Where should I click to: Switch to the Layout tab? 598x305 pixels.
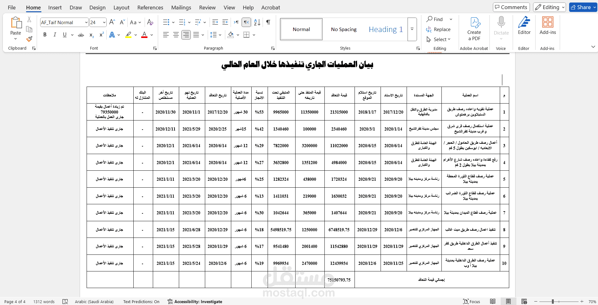tap(121, 8)
